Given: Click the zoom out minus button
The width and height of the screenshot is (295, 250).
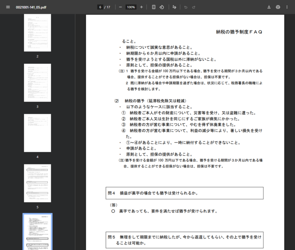Looking at the screenshot, I should coord(120,7).
